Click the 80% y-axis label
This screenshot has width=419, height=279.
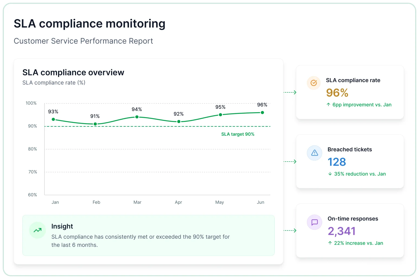32,149
